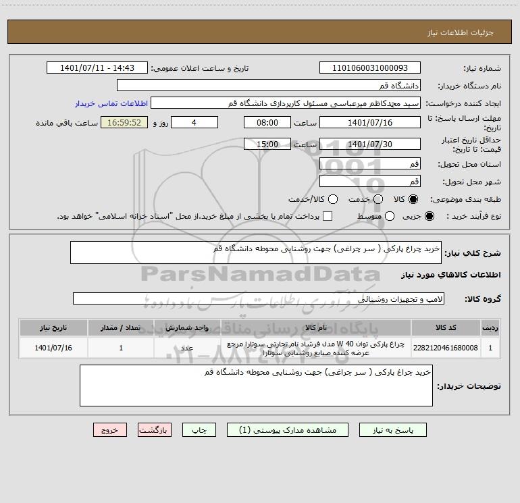Click delivery province field قم
Screen dimensions: 520x503
pyautogui.click(x=370, y=164)
